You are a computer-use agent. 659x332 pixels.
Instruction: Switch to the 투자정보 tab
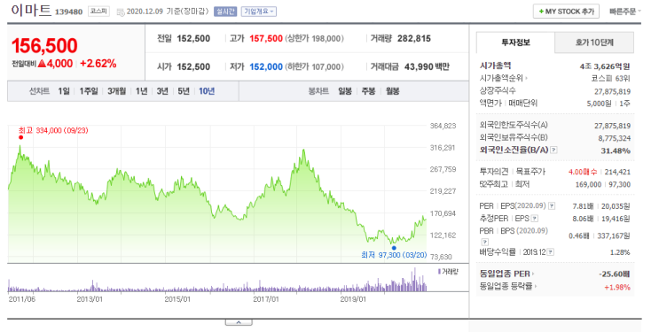[x=515, y=42]
